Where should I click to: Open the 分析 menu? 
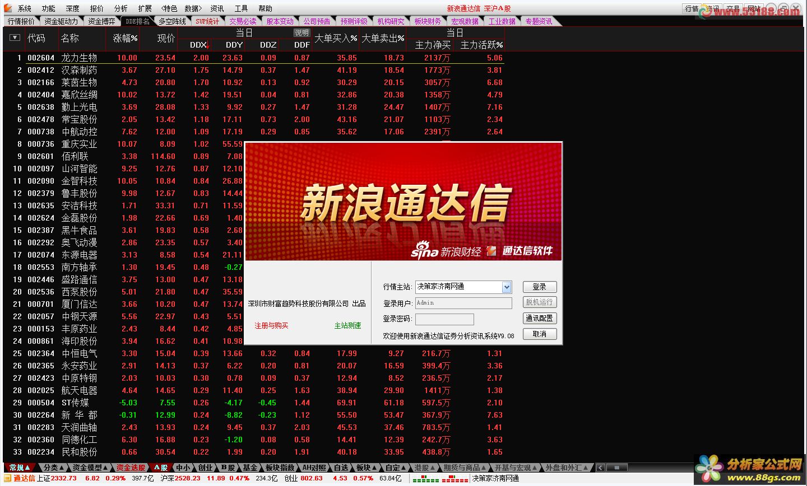coord(121,8)
